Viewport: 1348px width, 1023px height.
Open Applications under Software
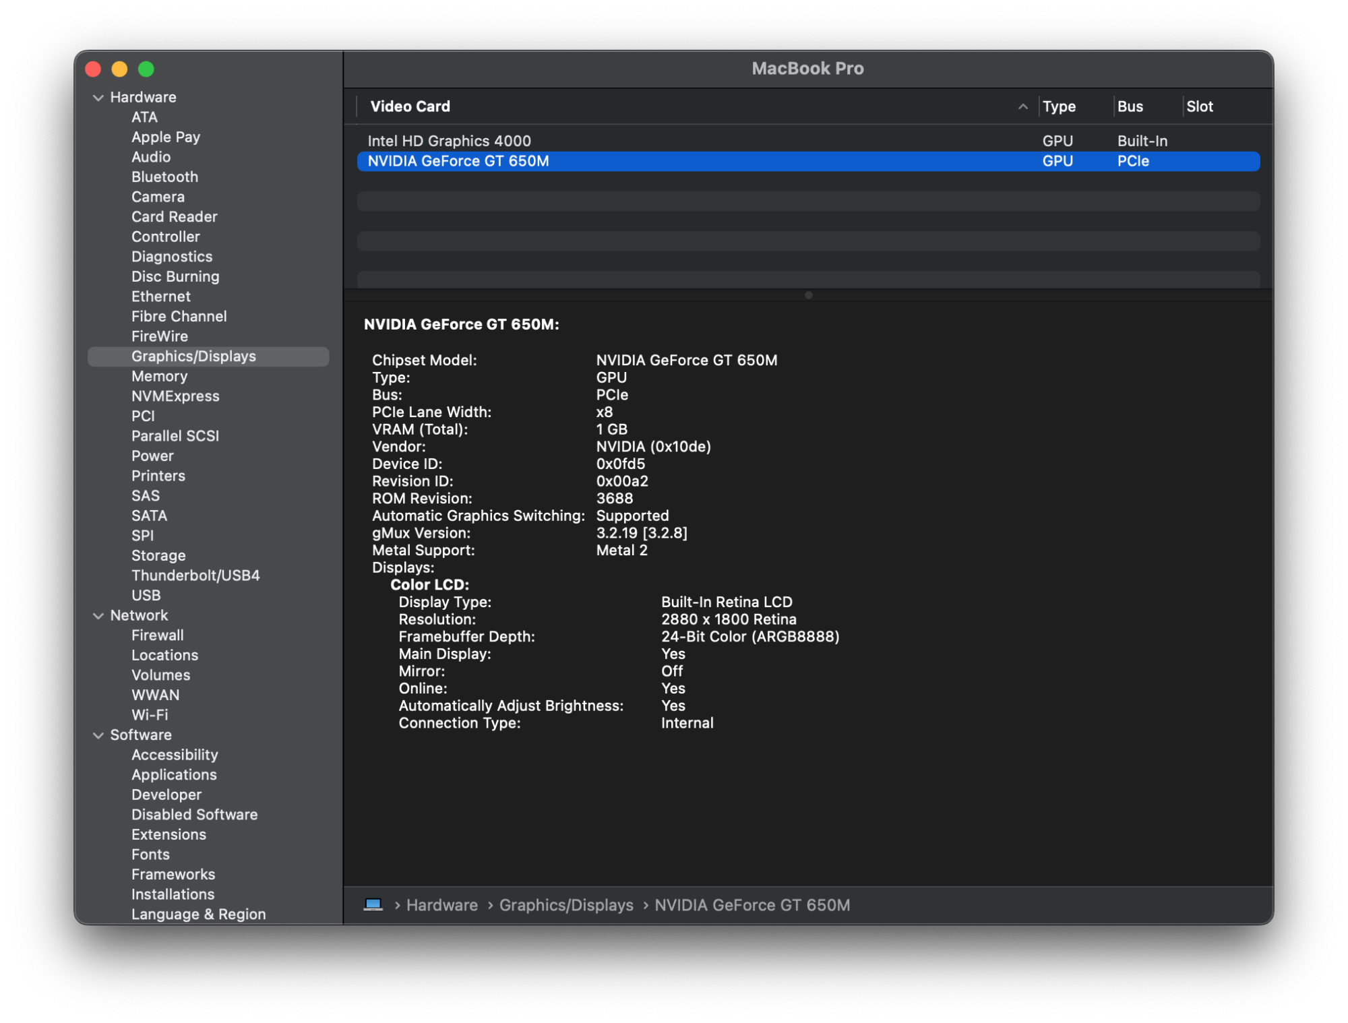pyautogui.click(x=174, y=775)
